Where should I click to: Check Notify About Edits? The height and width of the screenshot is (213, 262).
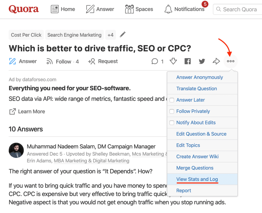pyautogui.click(x=172, y=123)
